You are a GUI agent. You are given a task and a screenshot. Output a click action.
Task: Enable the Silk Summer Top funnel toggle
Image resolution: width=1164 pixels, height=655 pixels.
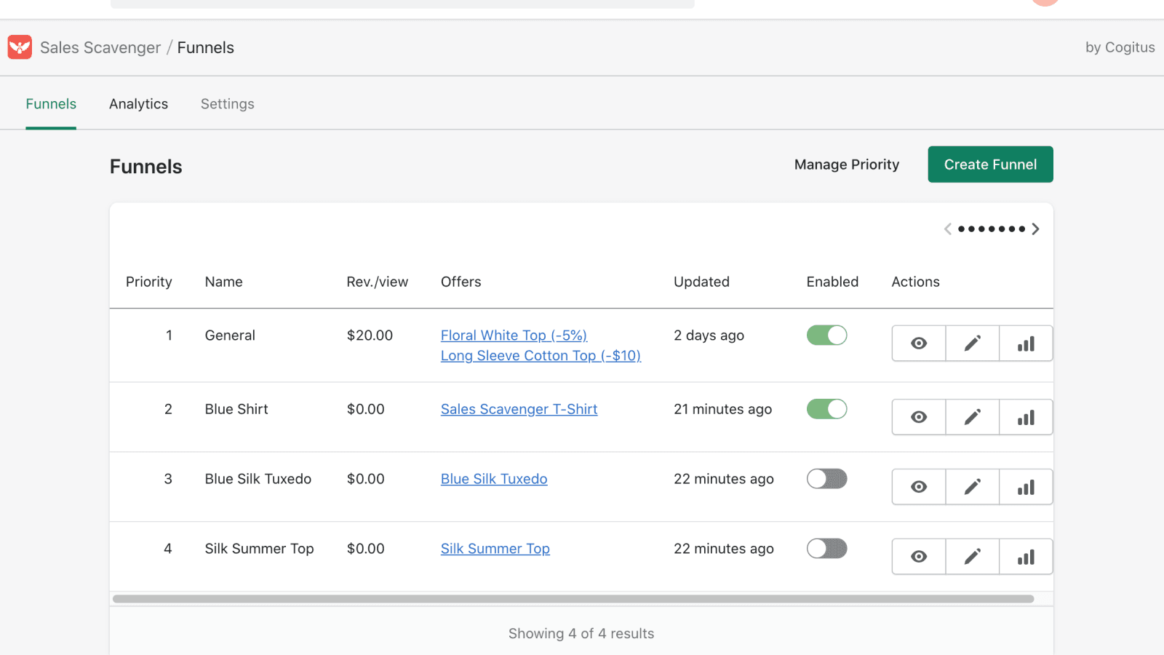point(826,548)
